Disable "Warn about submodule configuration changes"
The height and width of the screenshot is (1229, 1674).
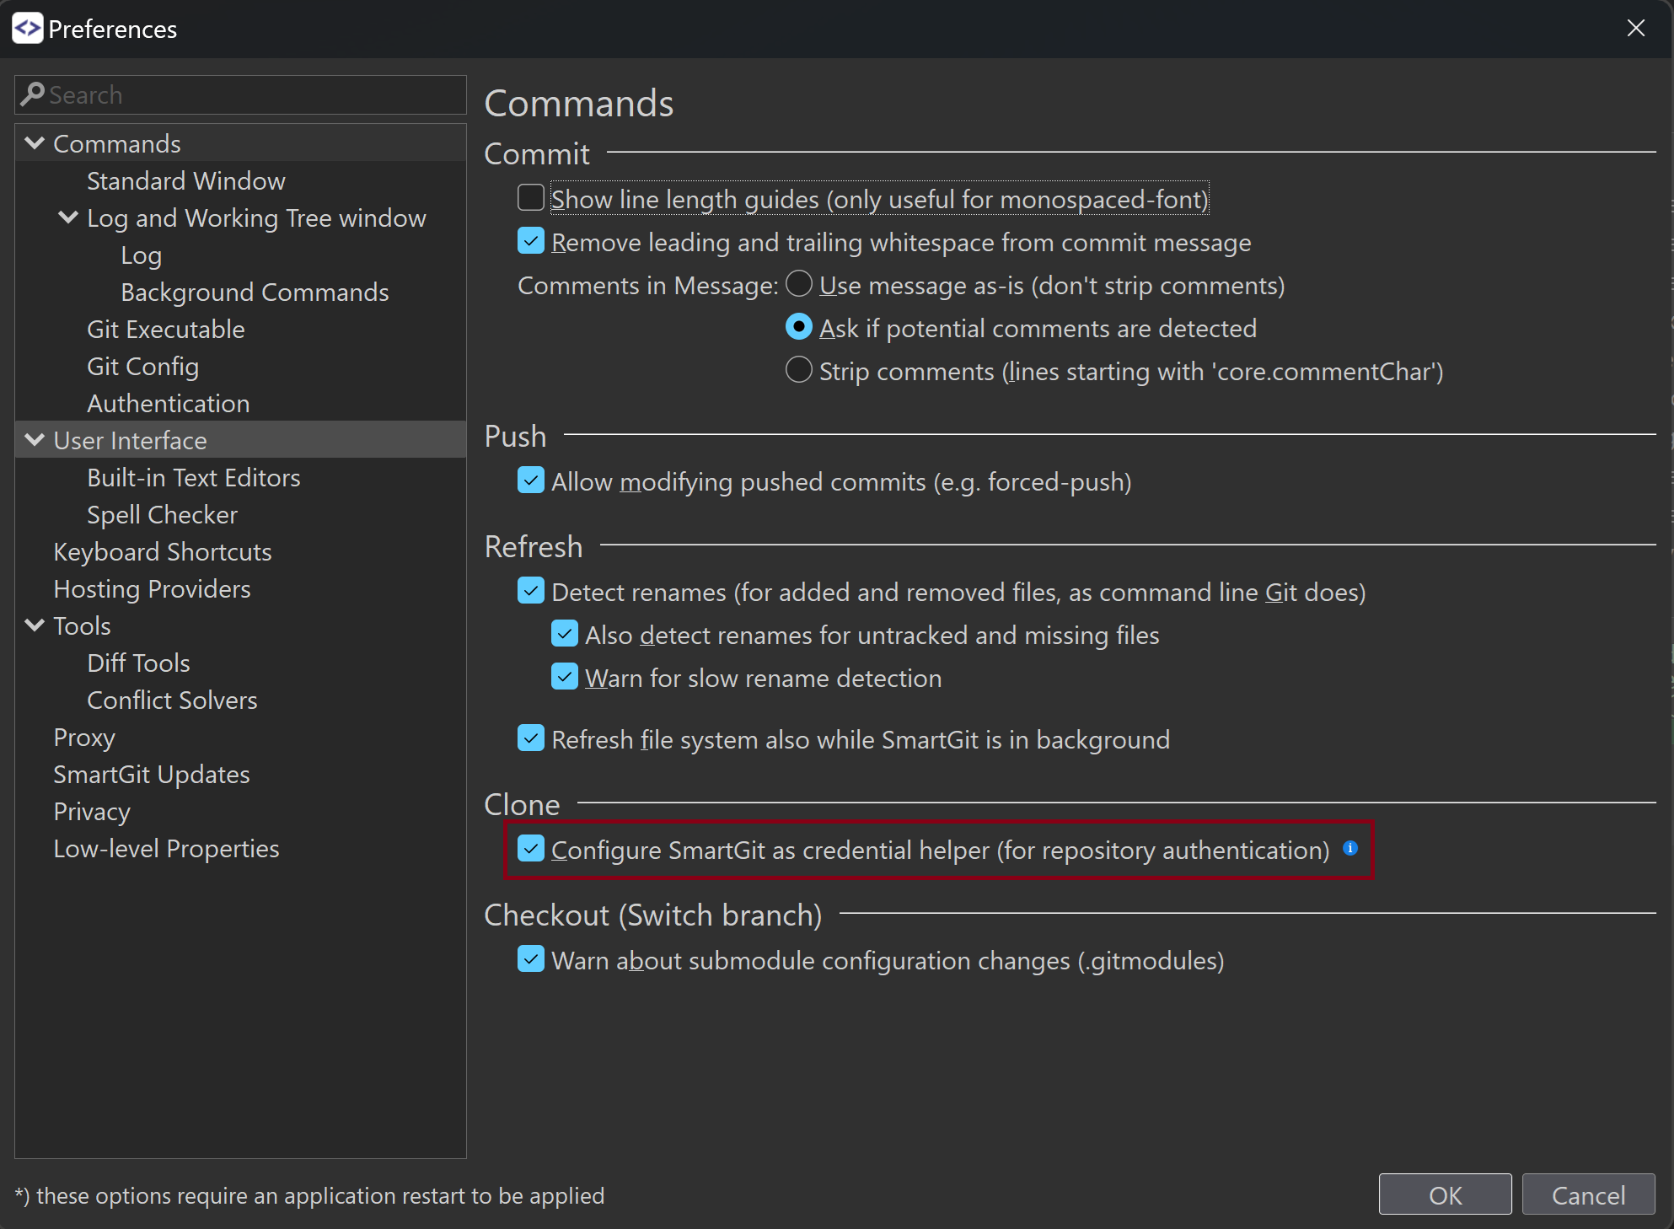[530, 959]
